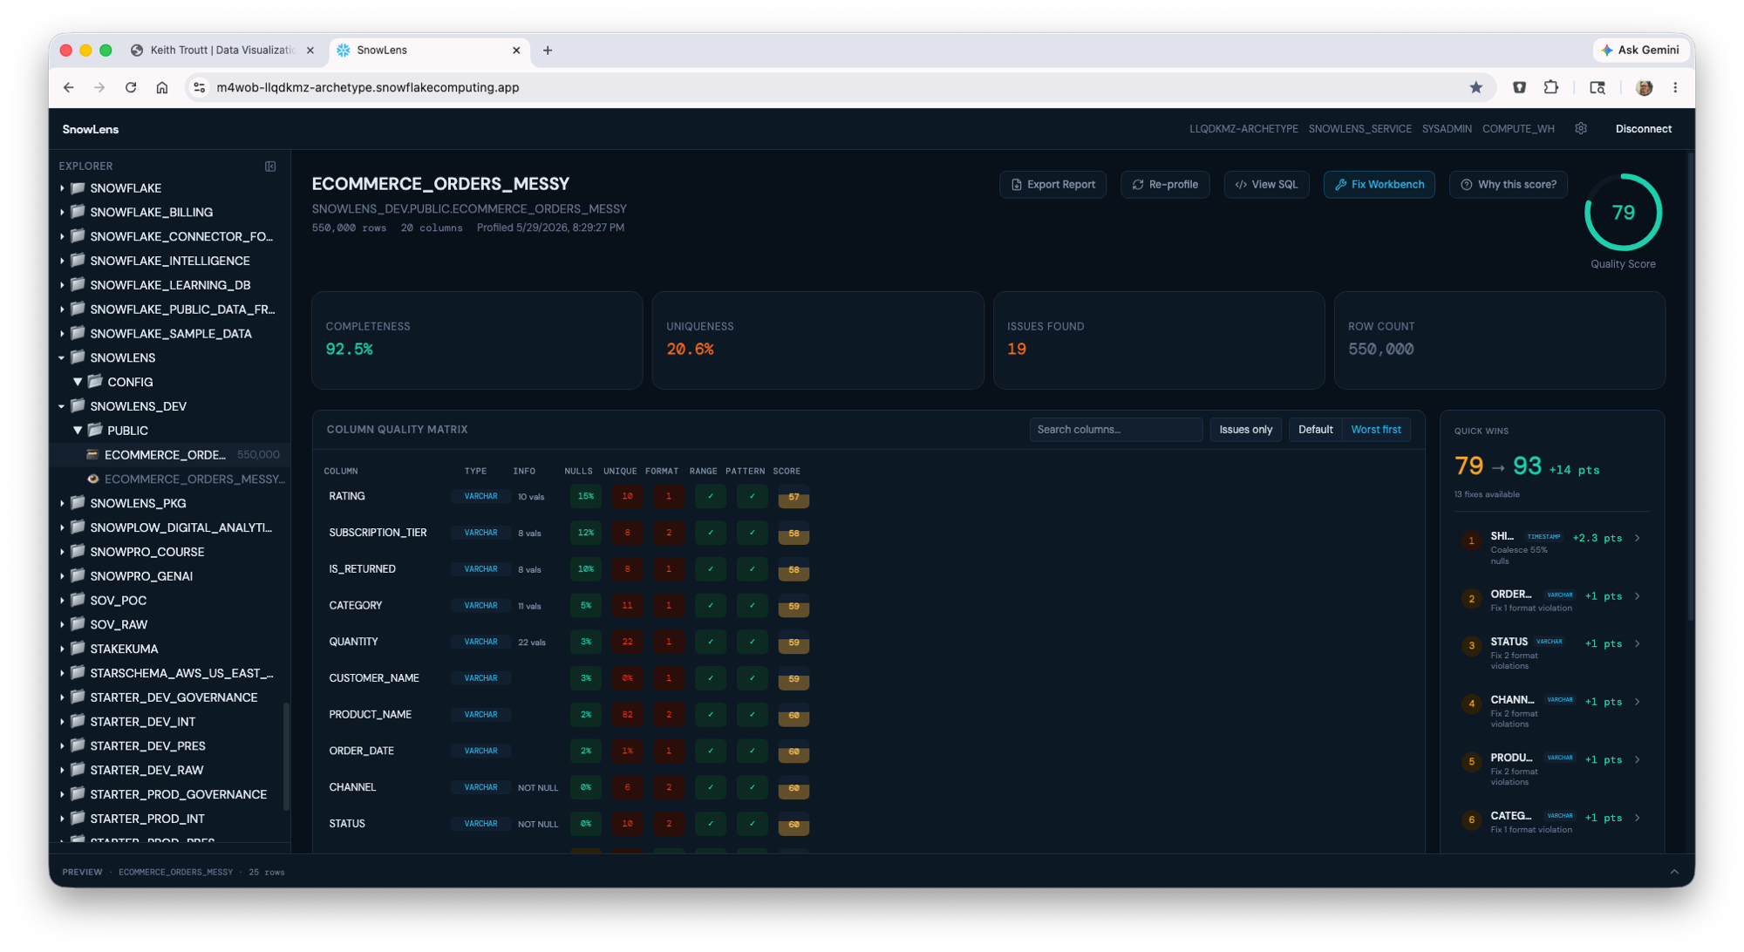Expand the STAKEKUMA database node
The height and width of the screenshot is (952, 1744).
tap(62, 649)
